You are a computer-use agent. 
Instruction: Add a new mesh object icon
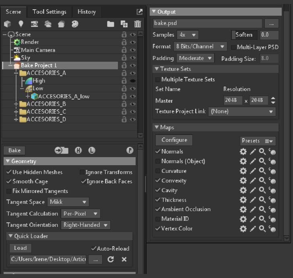8,24
